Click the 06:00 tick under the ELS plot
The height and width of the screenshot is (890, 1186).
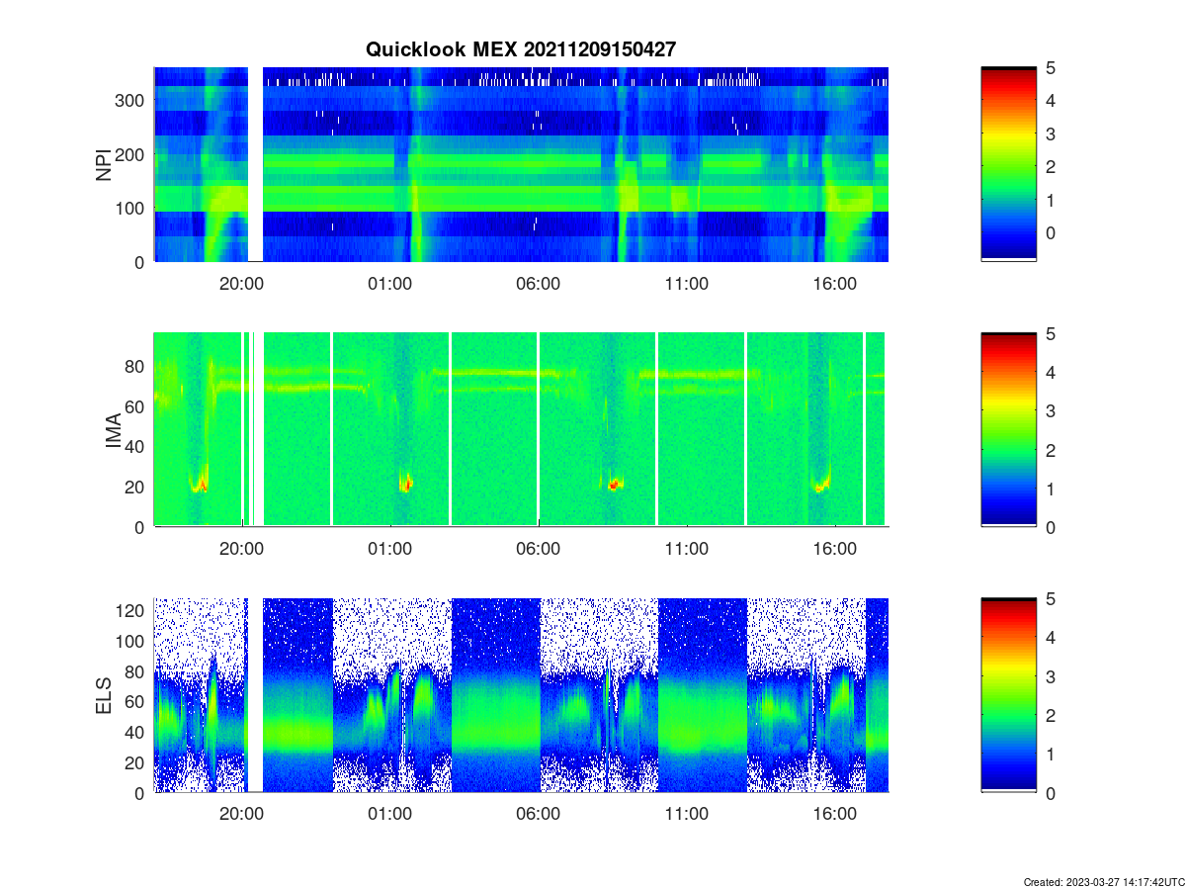[538, 814]
